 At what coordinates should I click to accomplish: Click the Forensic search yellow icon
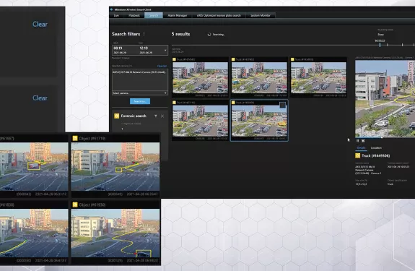point(116,116)
